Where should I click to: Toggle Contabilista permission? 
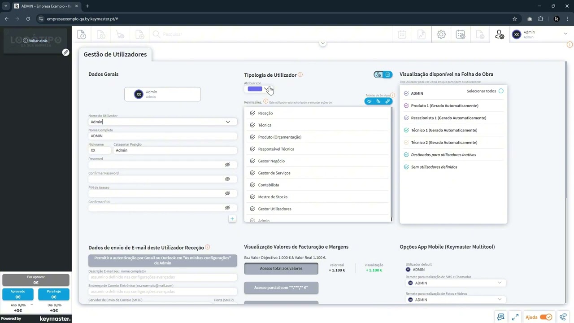(x=252, y=185)
